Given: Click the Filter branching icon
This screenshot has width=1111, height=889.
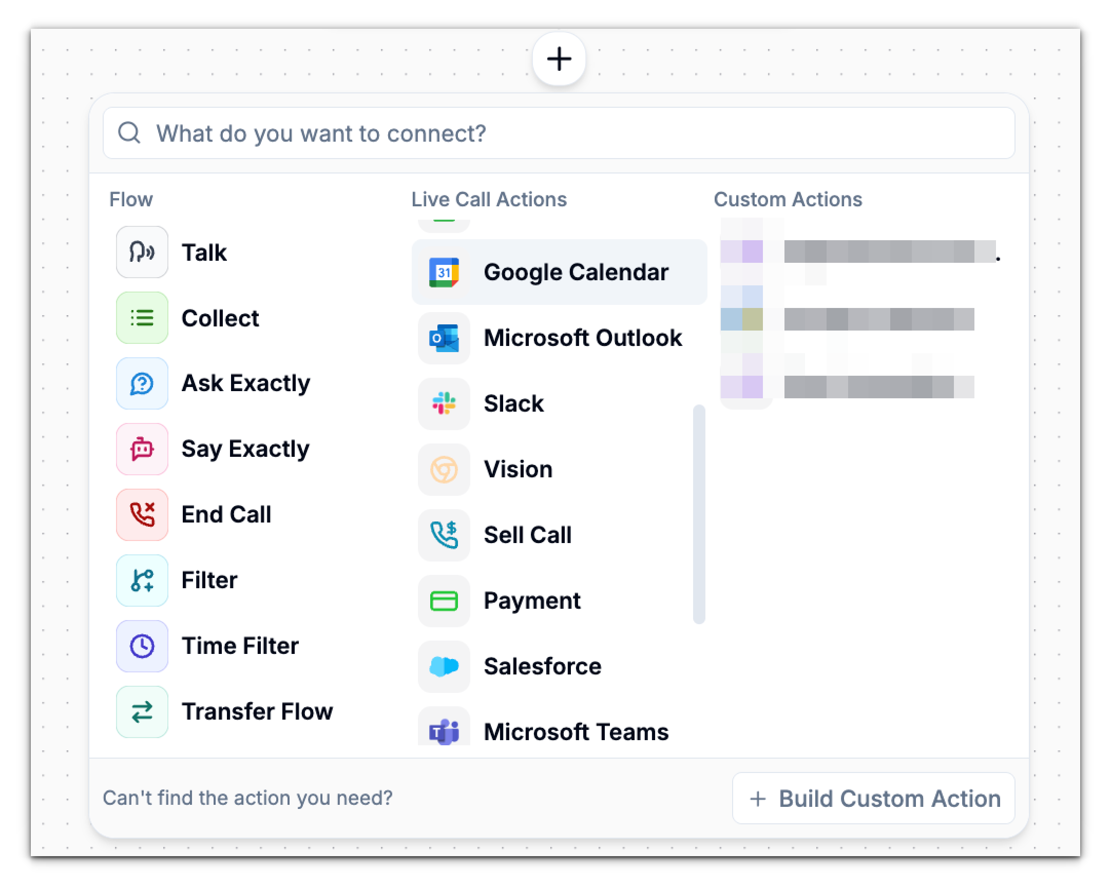Looking at the screenshot, I should pos(142,580).
